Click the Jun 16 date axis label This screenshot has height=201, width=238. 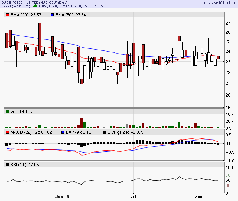tap(62, 197)
